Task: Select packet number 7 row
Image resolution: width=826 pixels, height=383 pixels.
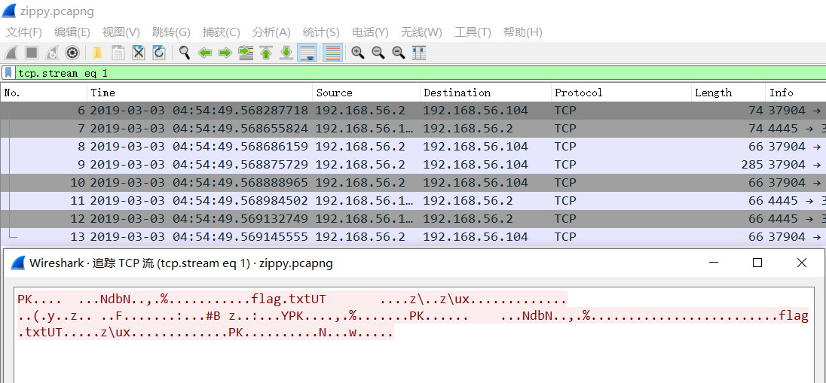Action: tap(413, 129)
